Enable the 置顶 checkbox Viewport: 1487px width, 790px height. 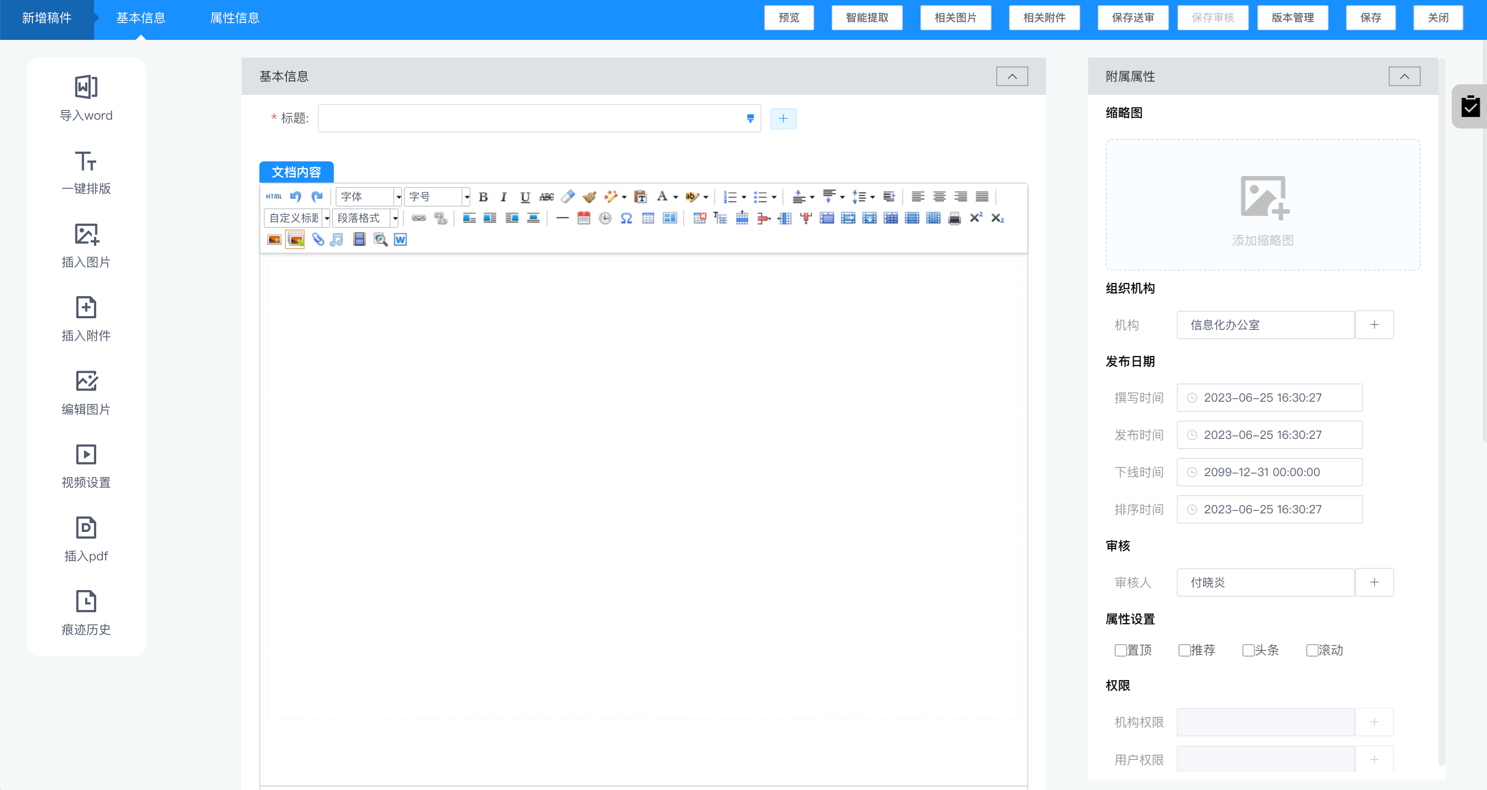coord(1120,650)
